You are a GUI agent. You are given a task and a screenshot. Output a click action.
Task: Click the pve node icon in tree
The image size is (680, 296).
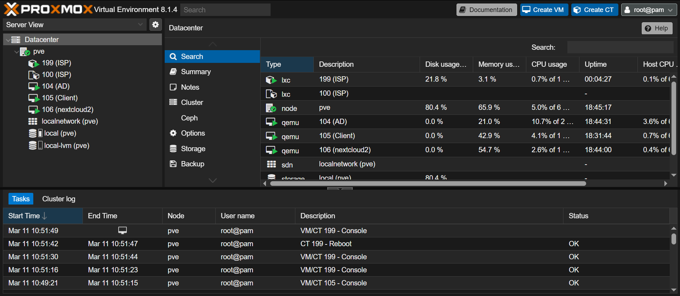[25, 52]
